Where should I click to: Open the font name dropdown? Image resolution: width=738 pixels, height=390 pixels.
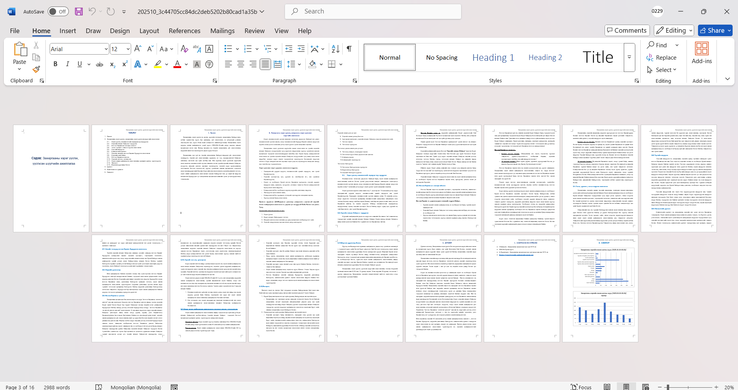click(x=106, y=49)
